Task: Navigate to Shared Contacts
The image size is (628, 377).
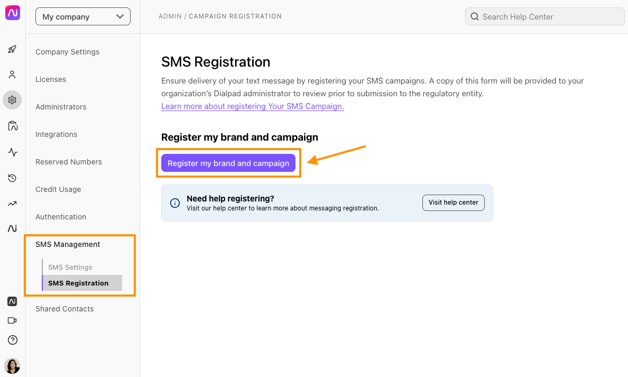Action: pyautogui.click(x=64, y=309)
